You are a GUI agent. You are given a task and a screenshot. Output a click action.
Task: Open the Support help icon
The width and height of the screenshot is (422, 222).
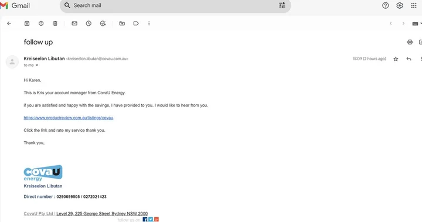(386, 5)
